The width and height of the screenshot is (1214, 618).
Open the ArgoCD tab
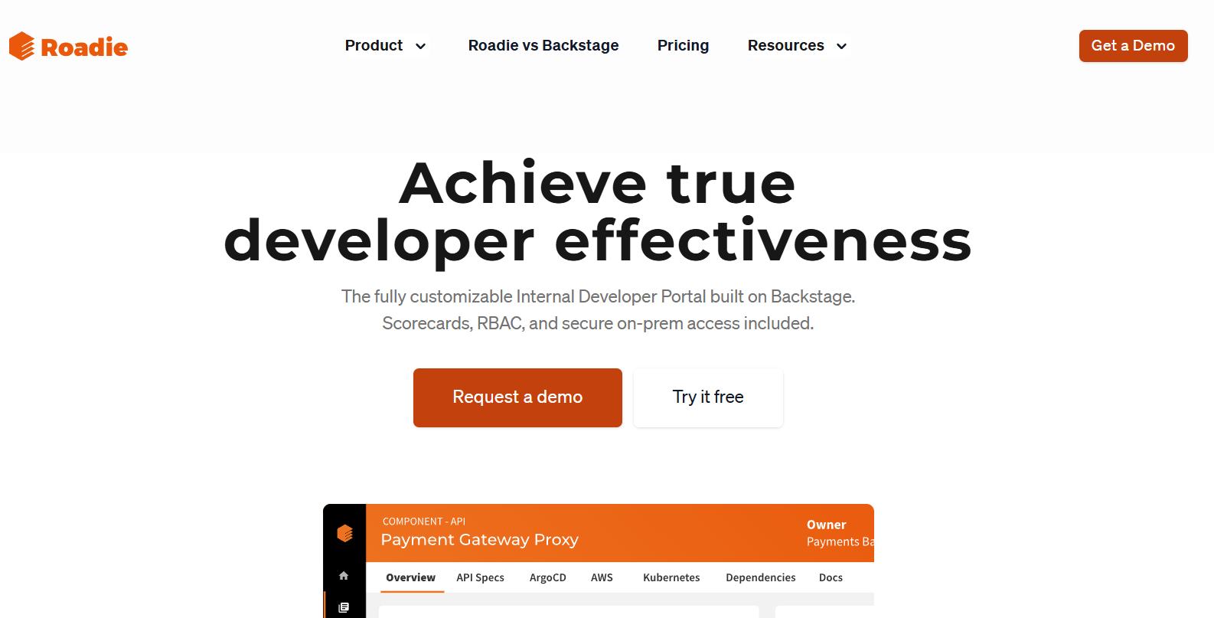(x=547, y=577)
